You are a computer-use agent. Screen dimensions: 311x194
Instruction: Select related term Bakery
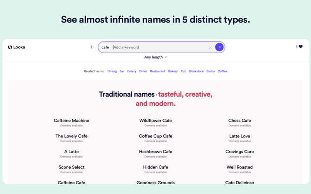pos(173,71)
